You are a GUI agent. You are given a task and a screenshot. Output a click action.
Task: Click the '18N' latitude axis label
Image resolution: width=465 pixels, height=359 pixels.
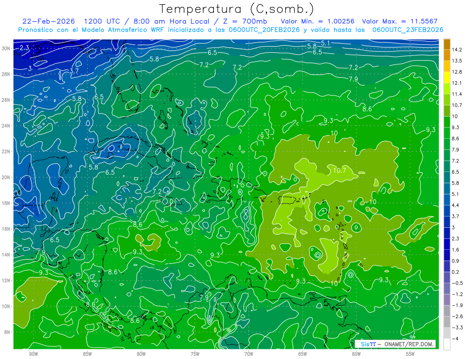click(x=7, y=203)
